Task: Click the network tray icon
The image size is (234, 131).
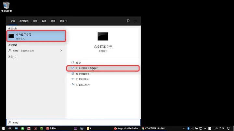Action: click(x=201, y=128)
